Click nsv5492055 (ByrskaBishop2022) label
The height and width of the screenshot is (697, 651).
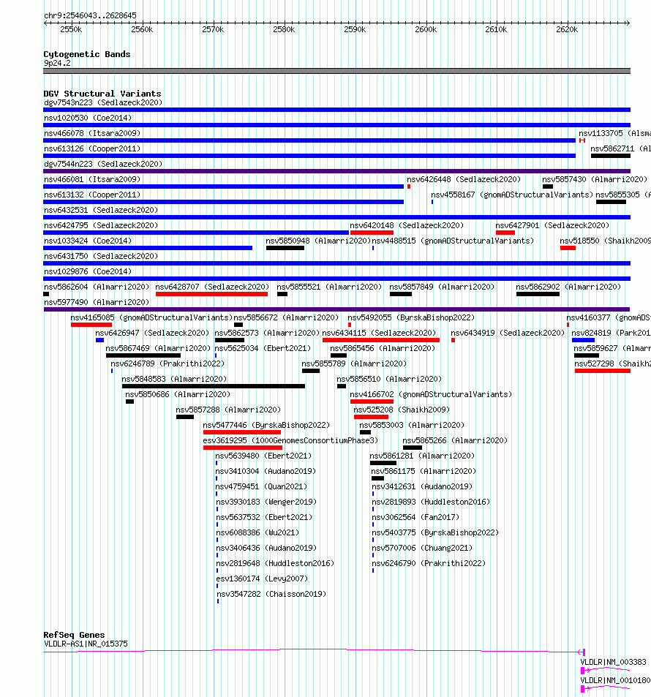coord(411,317)
